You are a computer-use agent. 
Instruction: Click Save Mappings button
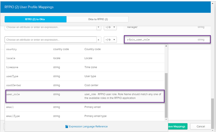click(x=178, y=126)
